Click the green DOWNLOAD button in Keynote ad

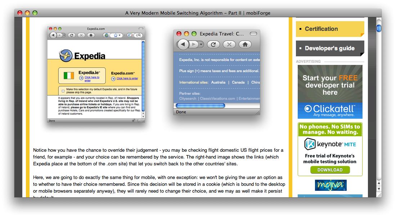tap(330, 170)
